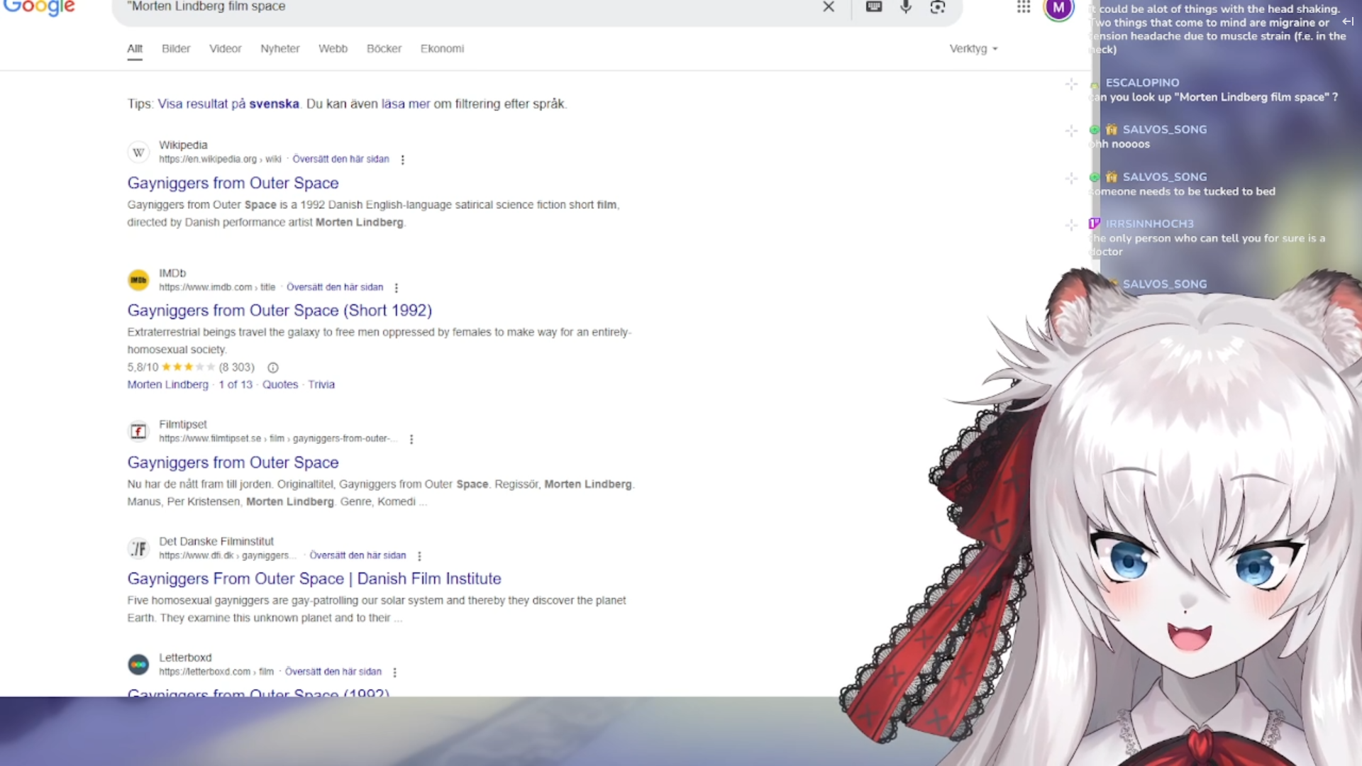Open more options for Wikipedia result
The image size is (1362, 766).
click(403, 160)
